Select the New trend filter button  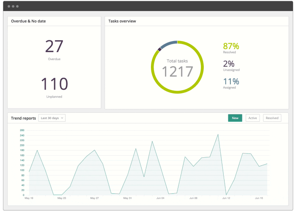click(235, 118)
